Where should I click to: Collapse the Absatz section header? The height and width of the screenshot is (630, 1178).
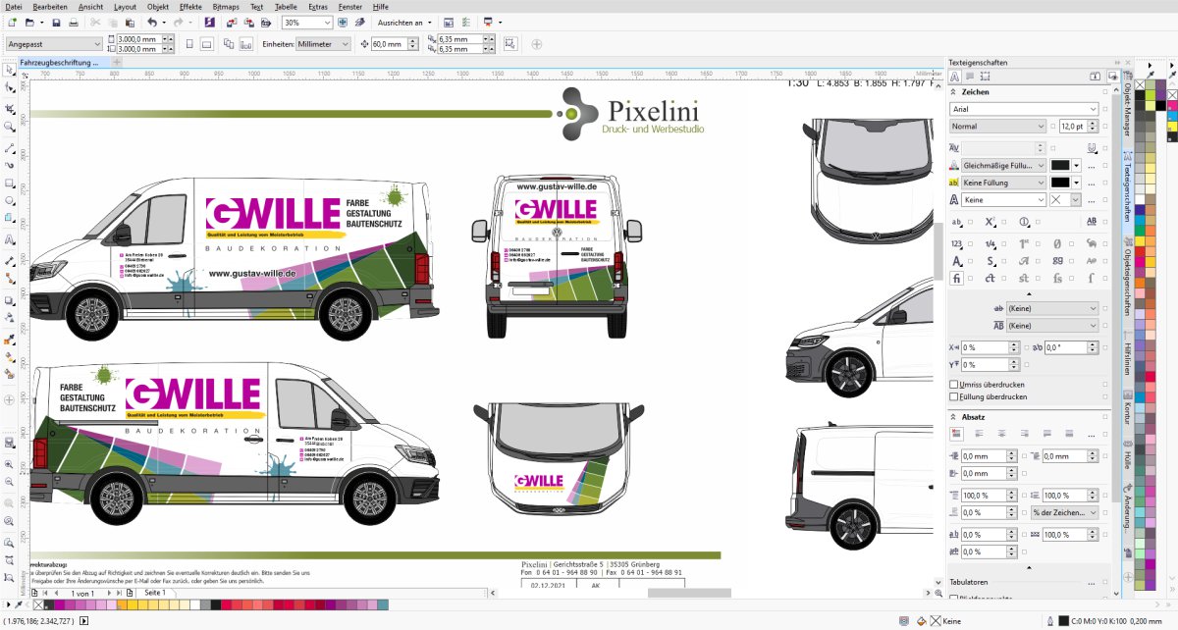[954, 417]
